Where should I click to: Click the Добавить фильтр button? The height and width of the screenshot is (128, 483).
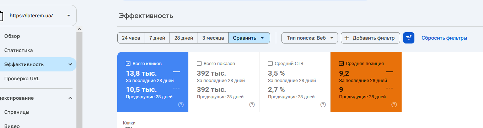(370, 38)
